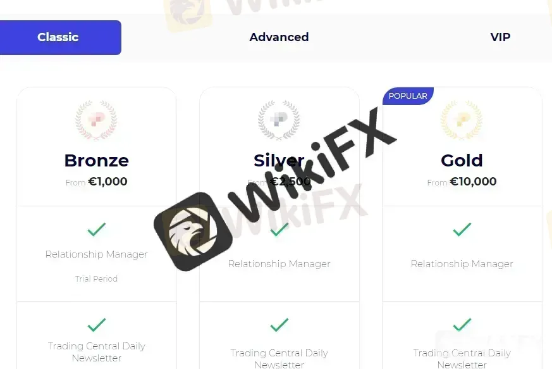
Task: Click Trial Period text under Bronze
Action: [97, 278]
